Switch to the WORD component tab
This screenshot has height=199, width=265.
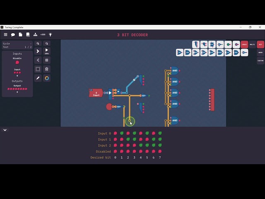260,53
